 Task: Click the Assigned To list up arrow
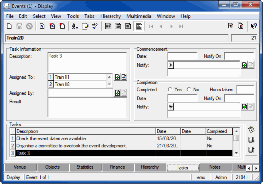[109, 77]
